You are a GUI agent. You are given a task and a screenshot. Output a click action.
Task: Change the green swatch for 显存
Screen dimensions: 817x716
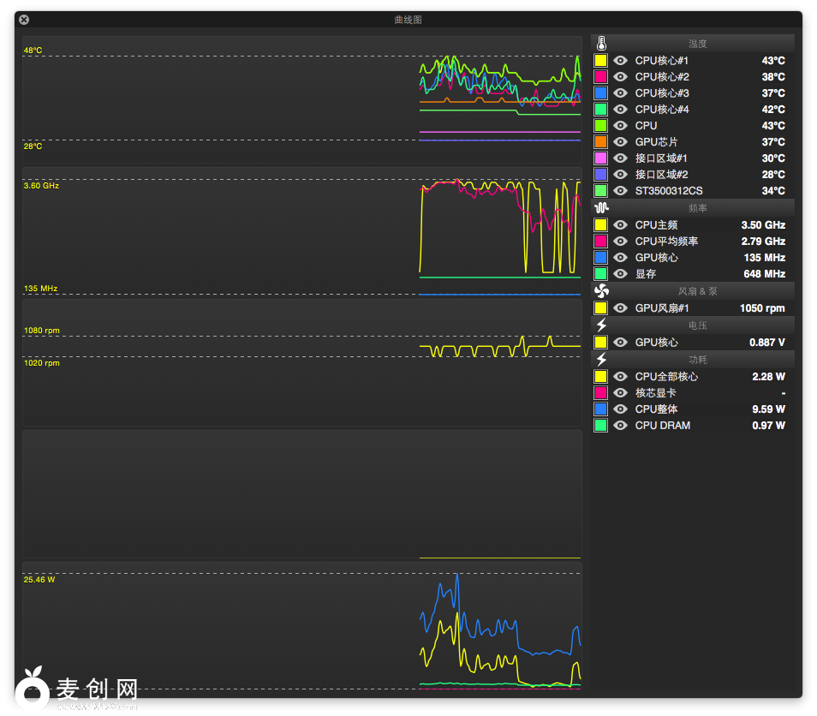[x=600, y=274]
